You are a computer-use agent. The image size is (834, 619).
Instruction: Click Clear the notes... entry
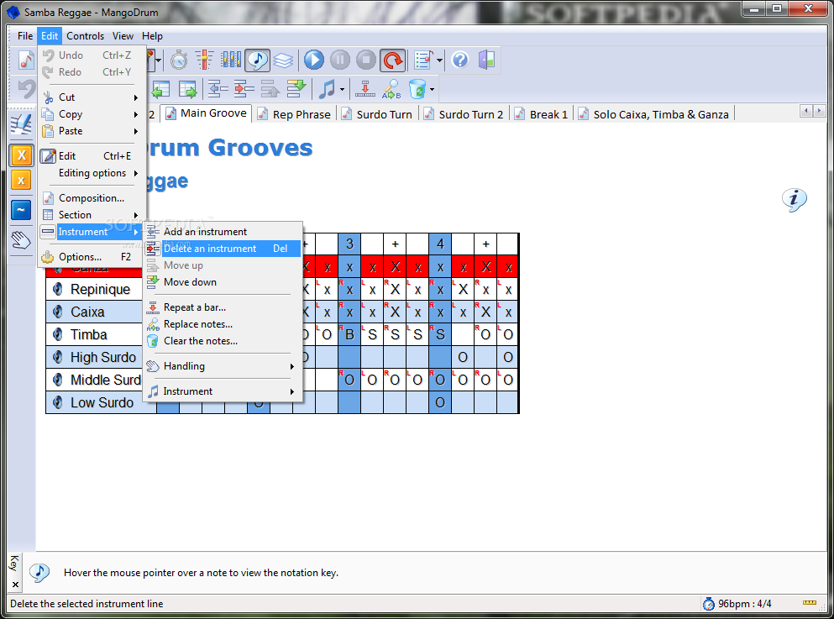pyautogui.click(x=223, y=341)
